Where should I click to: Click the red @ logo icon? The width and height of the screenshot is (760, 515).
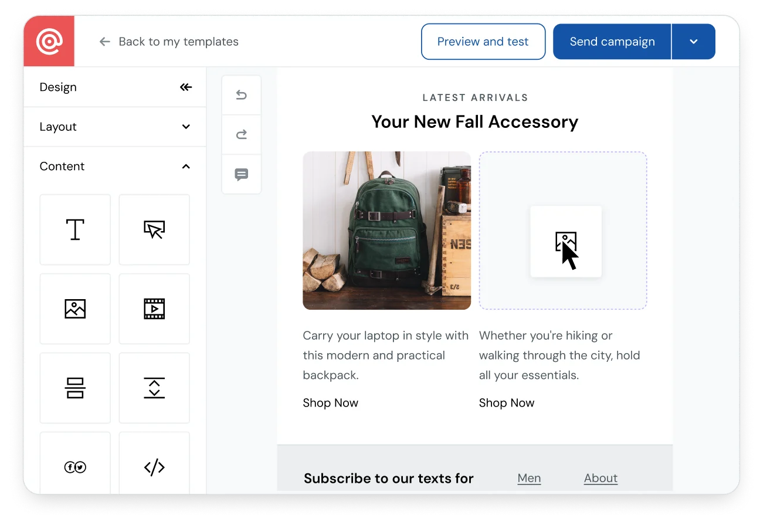coord(49,41)
